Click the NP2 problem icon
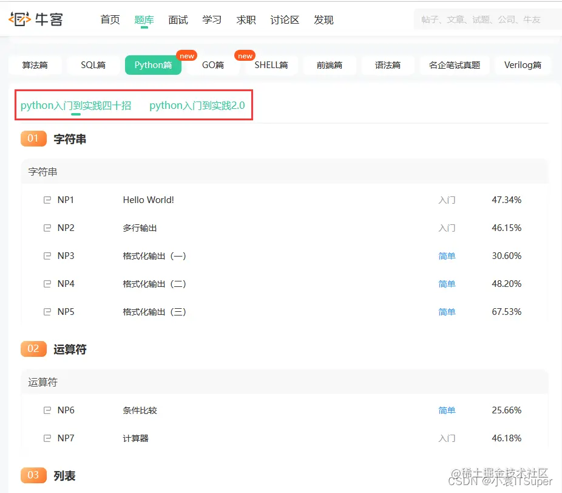The image size is (562, 493). (47, 228)
